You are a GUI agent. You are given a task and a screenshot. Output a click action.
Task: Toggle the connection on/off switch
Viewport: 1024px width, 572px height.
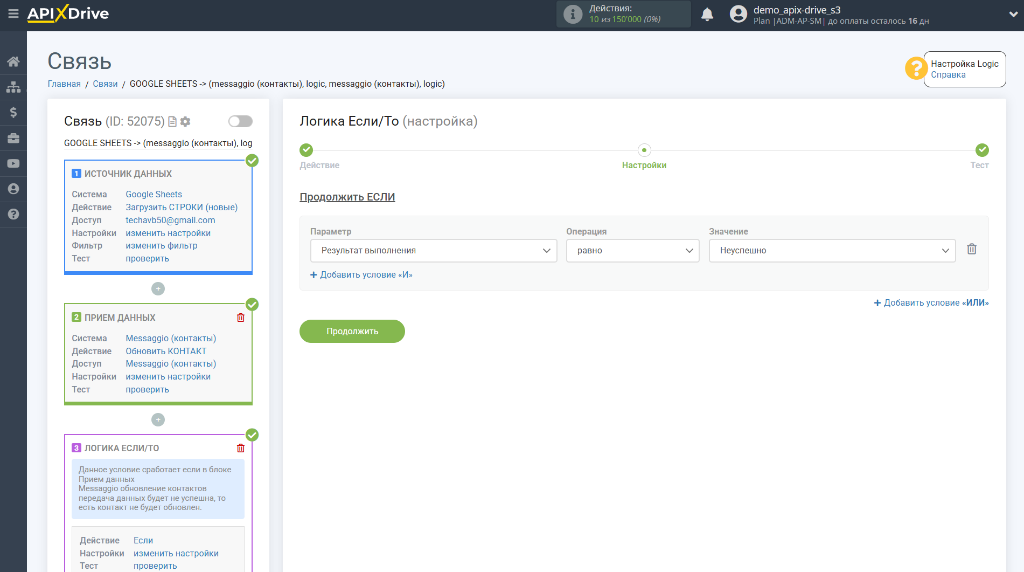tap(240, 121)
